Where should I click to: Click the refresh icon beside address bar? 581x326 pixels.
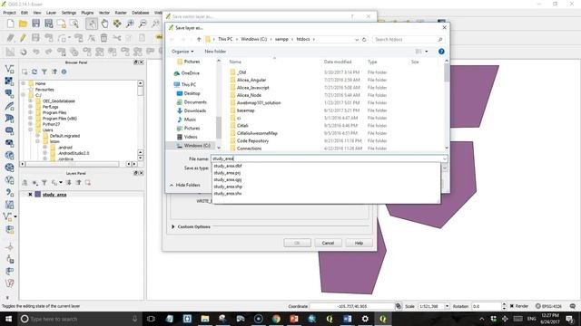pyautogui.click(x=364, y=39)
